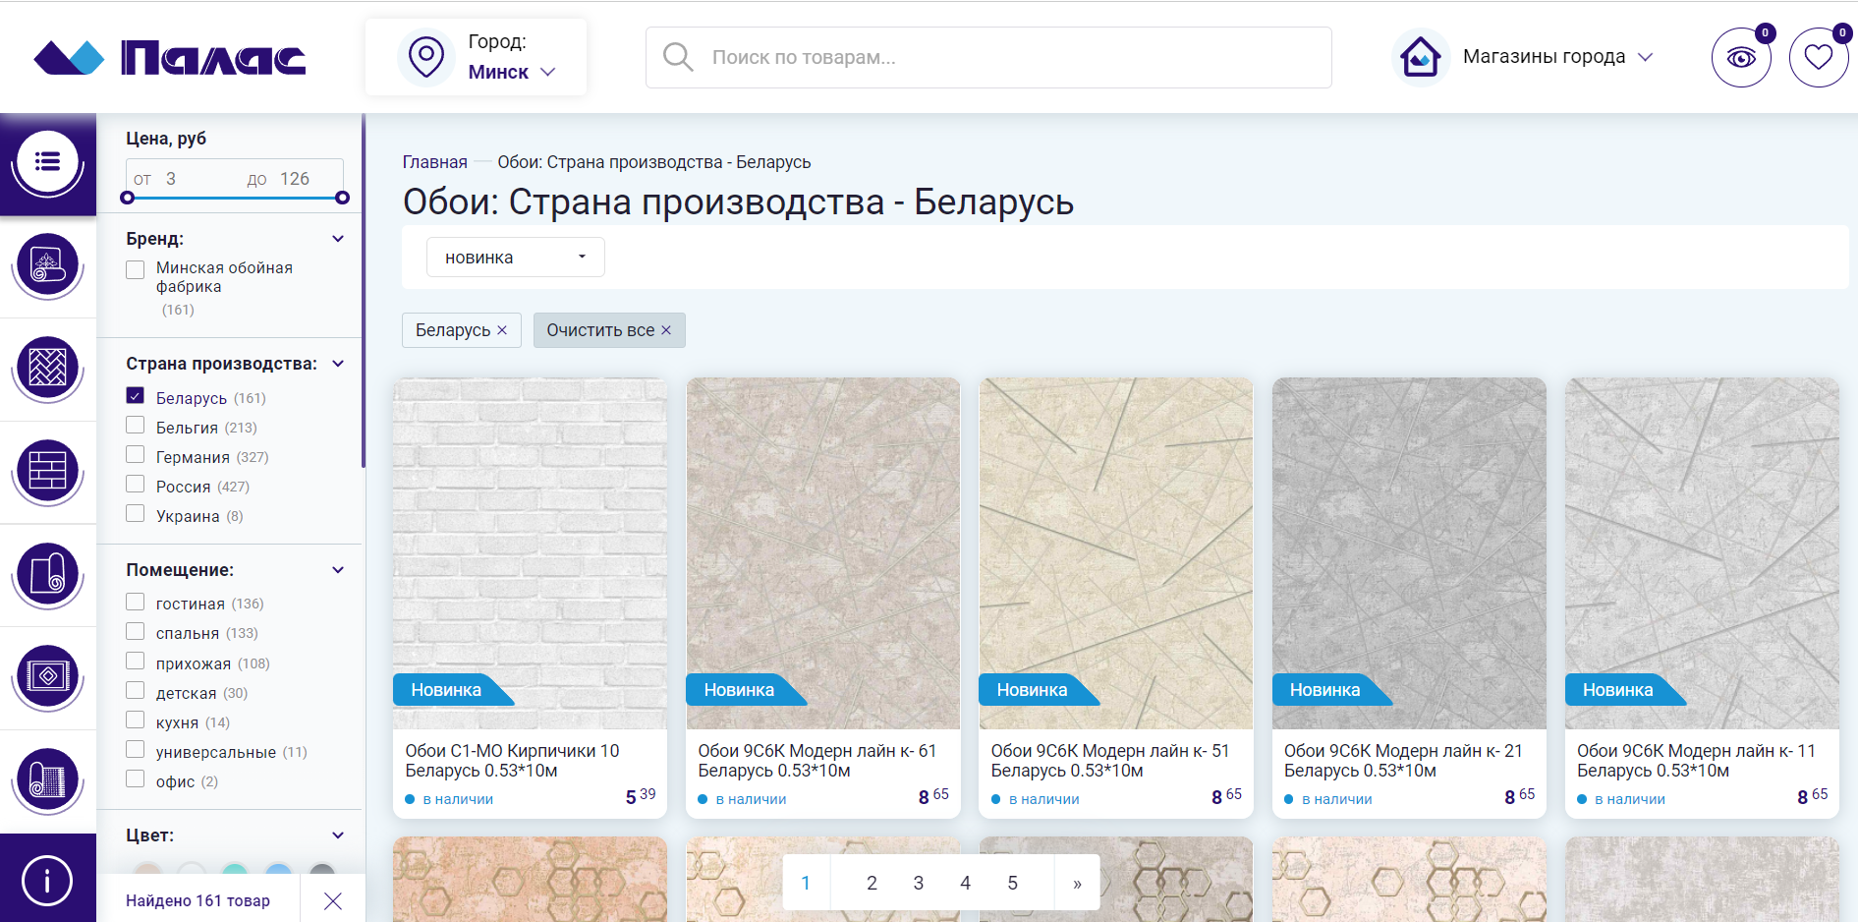Open the carpets category sidebar icon
Image resolution: width=1858 pixels, height=922 pixels.
[x=47, y=264]
